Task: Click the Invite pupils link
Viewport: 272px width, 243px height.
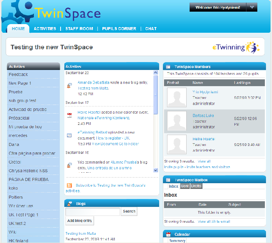Action: pyautogui.click(x=174, y=167)
